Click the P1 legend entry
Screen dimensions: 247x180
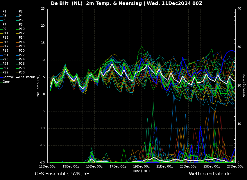3,12
